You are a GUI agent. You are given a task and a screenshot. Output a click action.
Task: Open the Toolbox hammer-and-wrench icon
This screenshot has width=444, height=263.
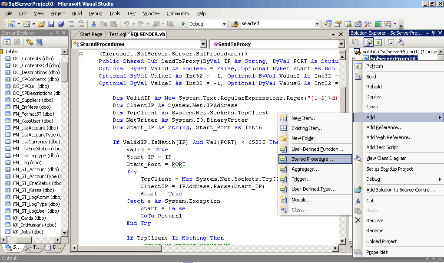click(x=368, y=24)
